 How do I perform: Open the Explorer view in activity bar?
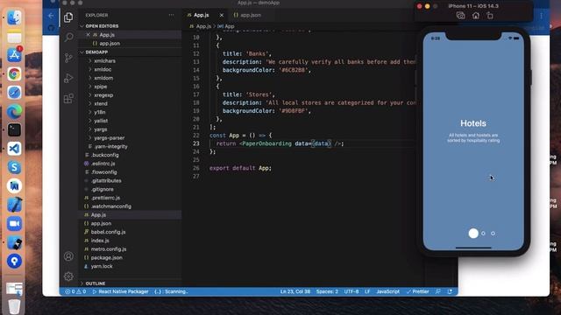[x=68, y=17]
